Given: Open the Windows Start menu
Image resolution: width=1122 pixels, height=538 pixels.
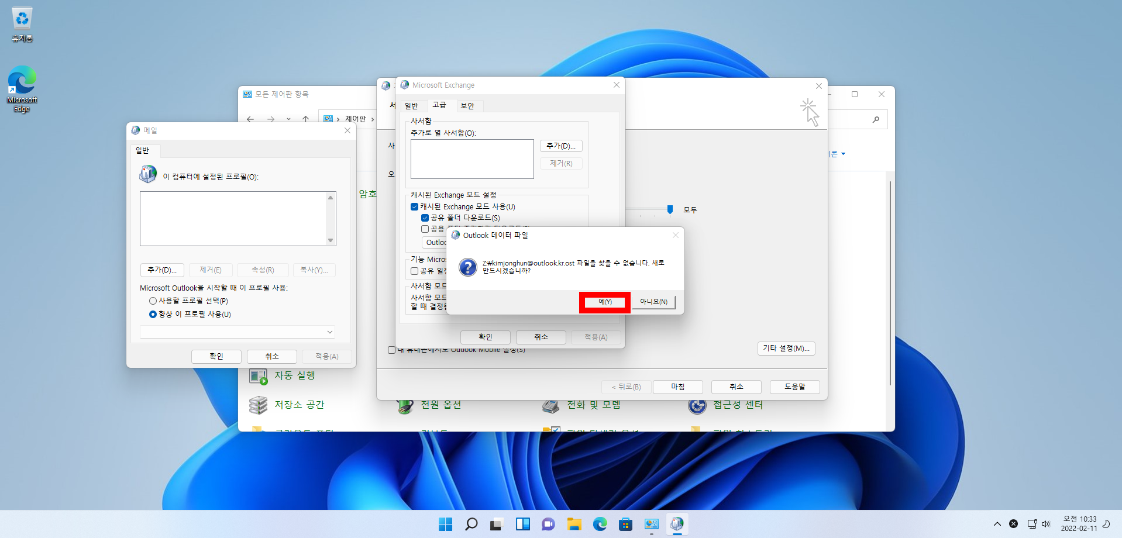Looking at the screenshot, I should click(x=445, y=524).
